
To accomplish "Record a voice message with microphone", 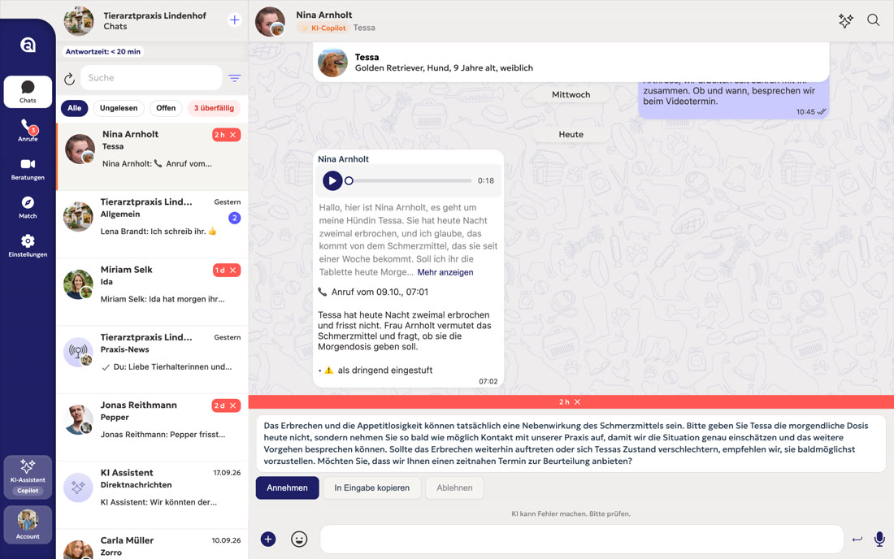I will (879, 539).
